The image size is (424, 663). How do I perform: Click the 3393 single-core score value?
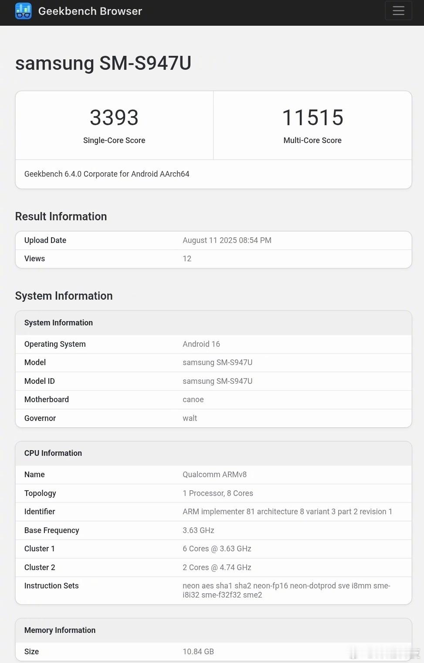tap(114, 117)
